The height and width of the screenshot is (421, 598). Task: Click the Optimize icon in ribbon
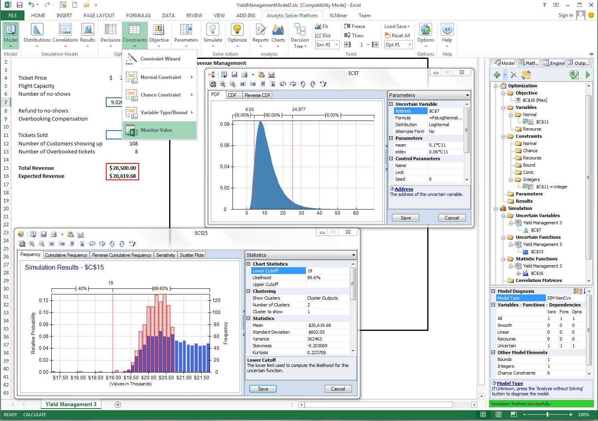(x=237, y=30)
